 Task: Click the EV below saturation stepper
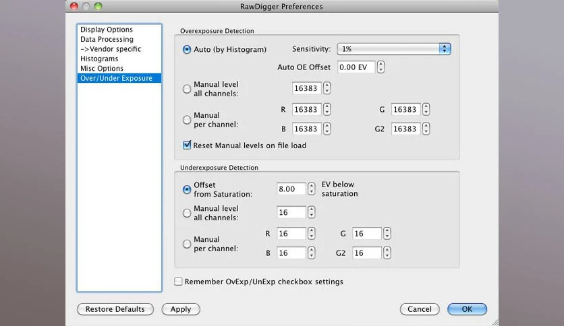[x=312, y=189]
